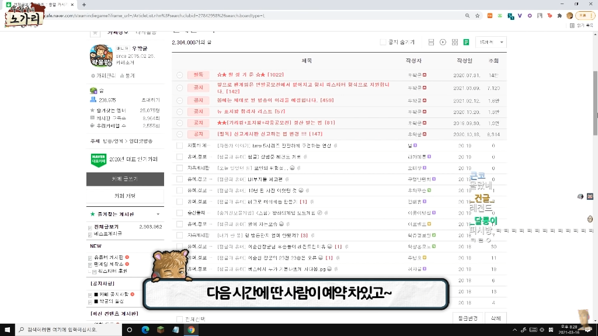
Task: Click the cafe profile mascot image
Action: (x=101, y=56)
